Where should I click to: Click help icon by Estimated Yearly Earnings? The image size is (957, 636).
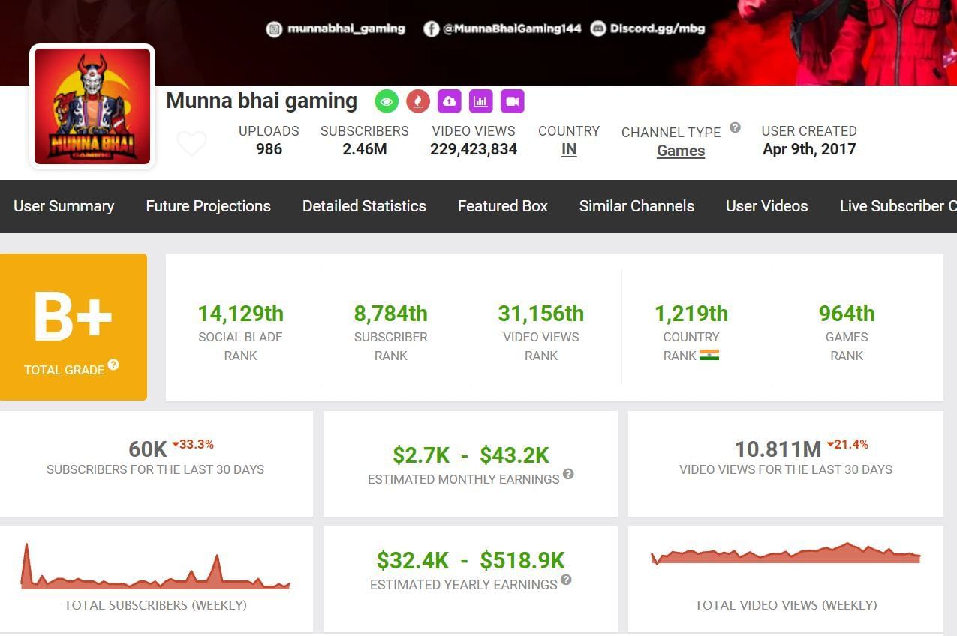566,580
